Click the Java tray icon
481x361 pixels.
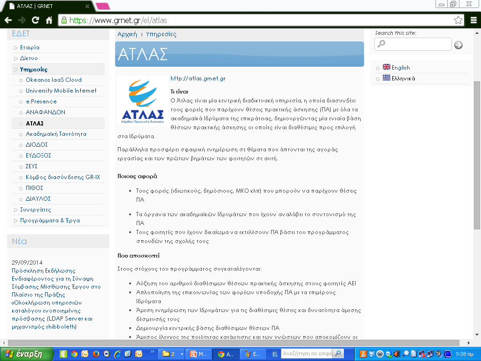point(363,354)
